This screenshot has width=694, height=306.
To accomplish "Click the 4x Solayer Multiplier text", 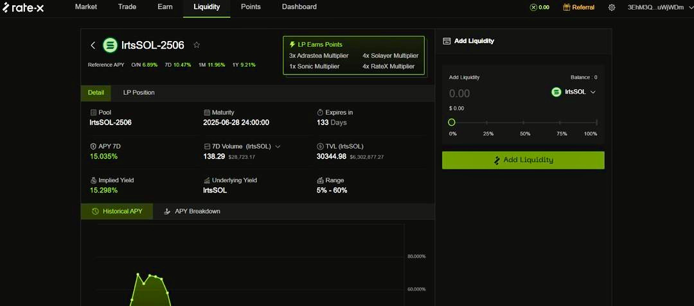I will pos(391,56).
